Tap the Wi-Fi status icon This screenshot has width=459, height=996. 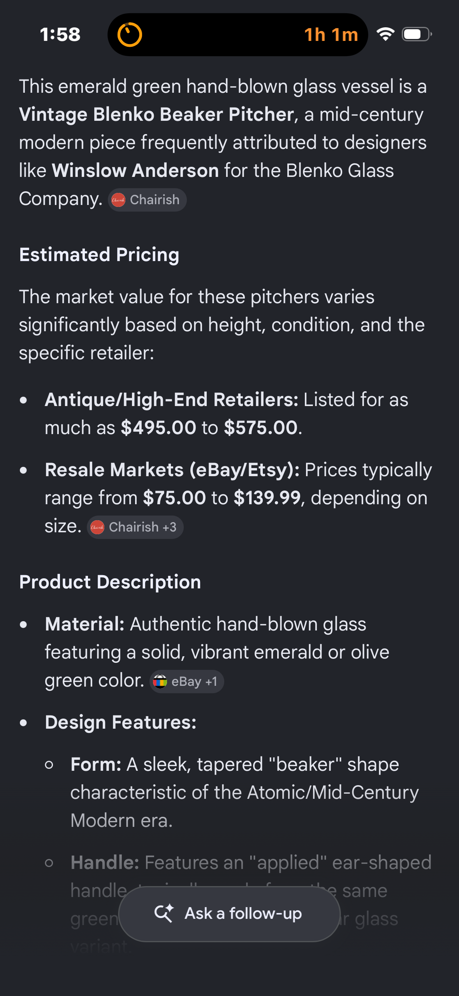tap(385, 34)
